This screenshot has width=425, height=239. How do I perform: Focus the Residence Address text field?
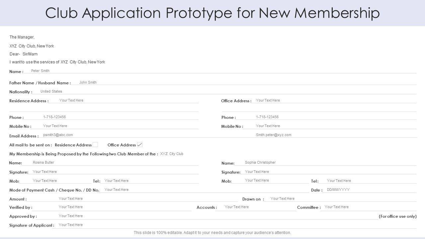tap(124, 100)
